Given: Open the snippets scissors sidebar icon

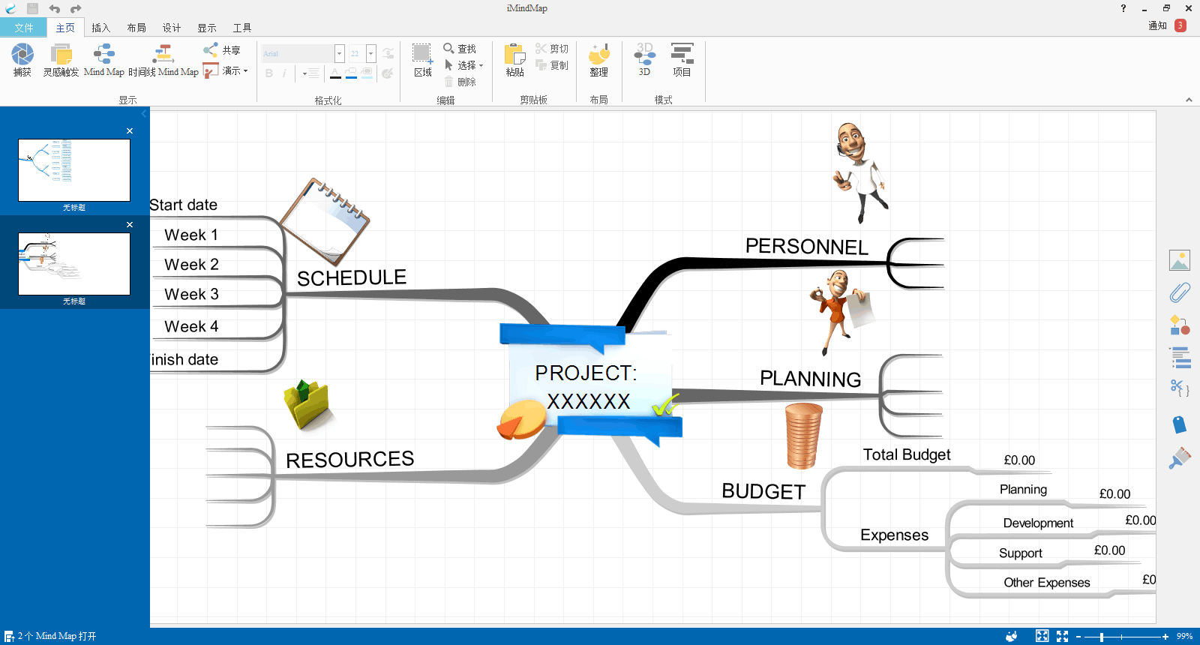Looking at the screenshot, I should (1180, 388).
